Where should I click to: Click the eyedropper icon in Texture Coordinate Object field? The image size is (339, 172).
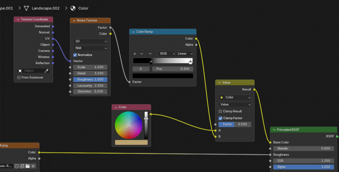[x=46, y=71]
